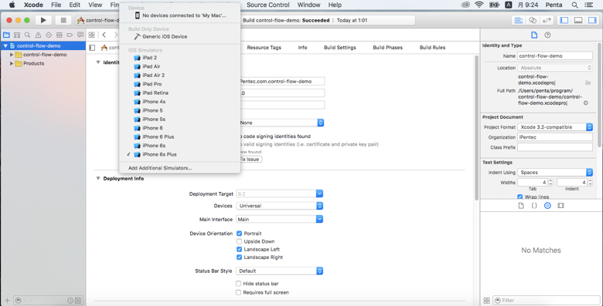
Task: Run the project with the Play button
Action: coord(43,20)
